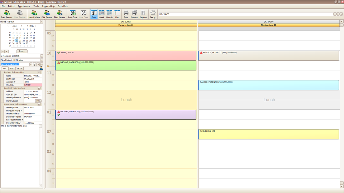Launch the Find Patient search
Viewport: 344px width, 193px height.
click(x=59, y=14)
